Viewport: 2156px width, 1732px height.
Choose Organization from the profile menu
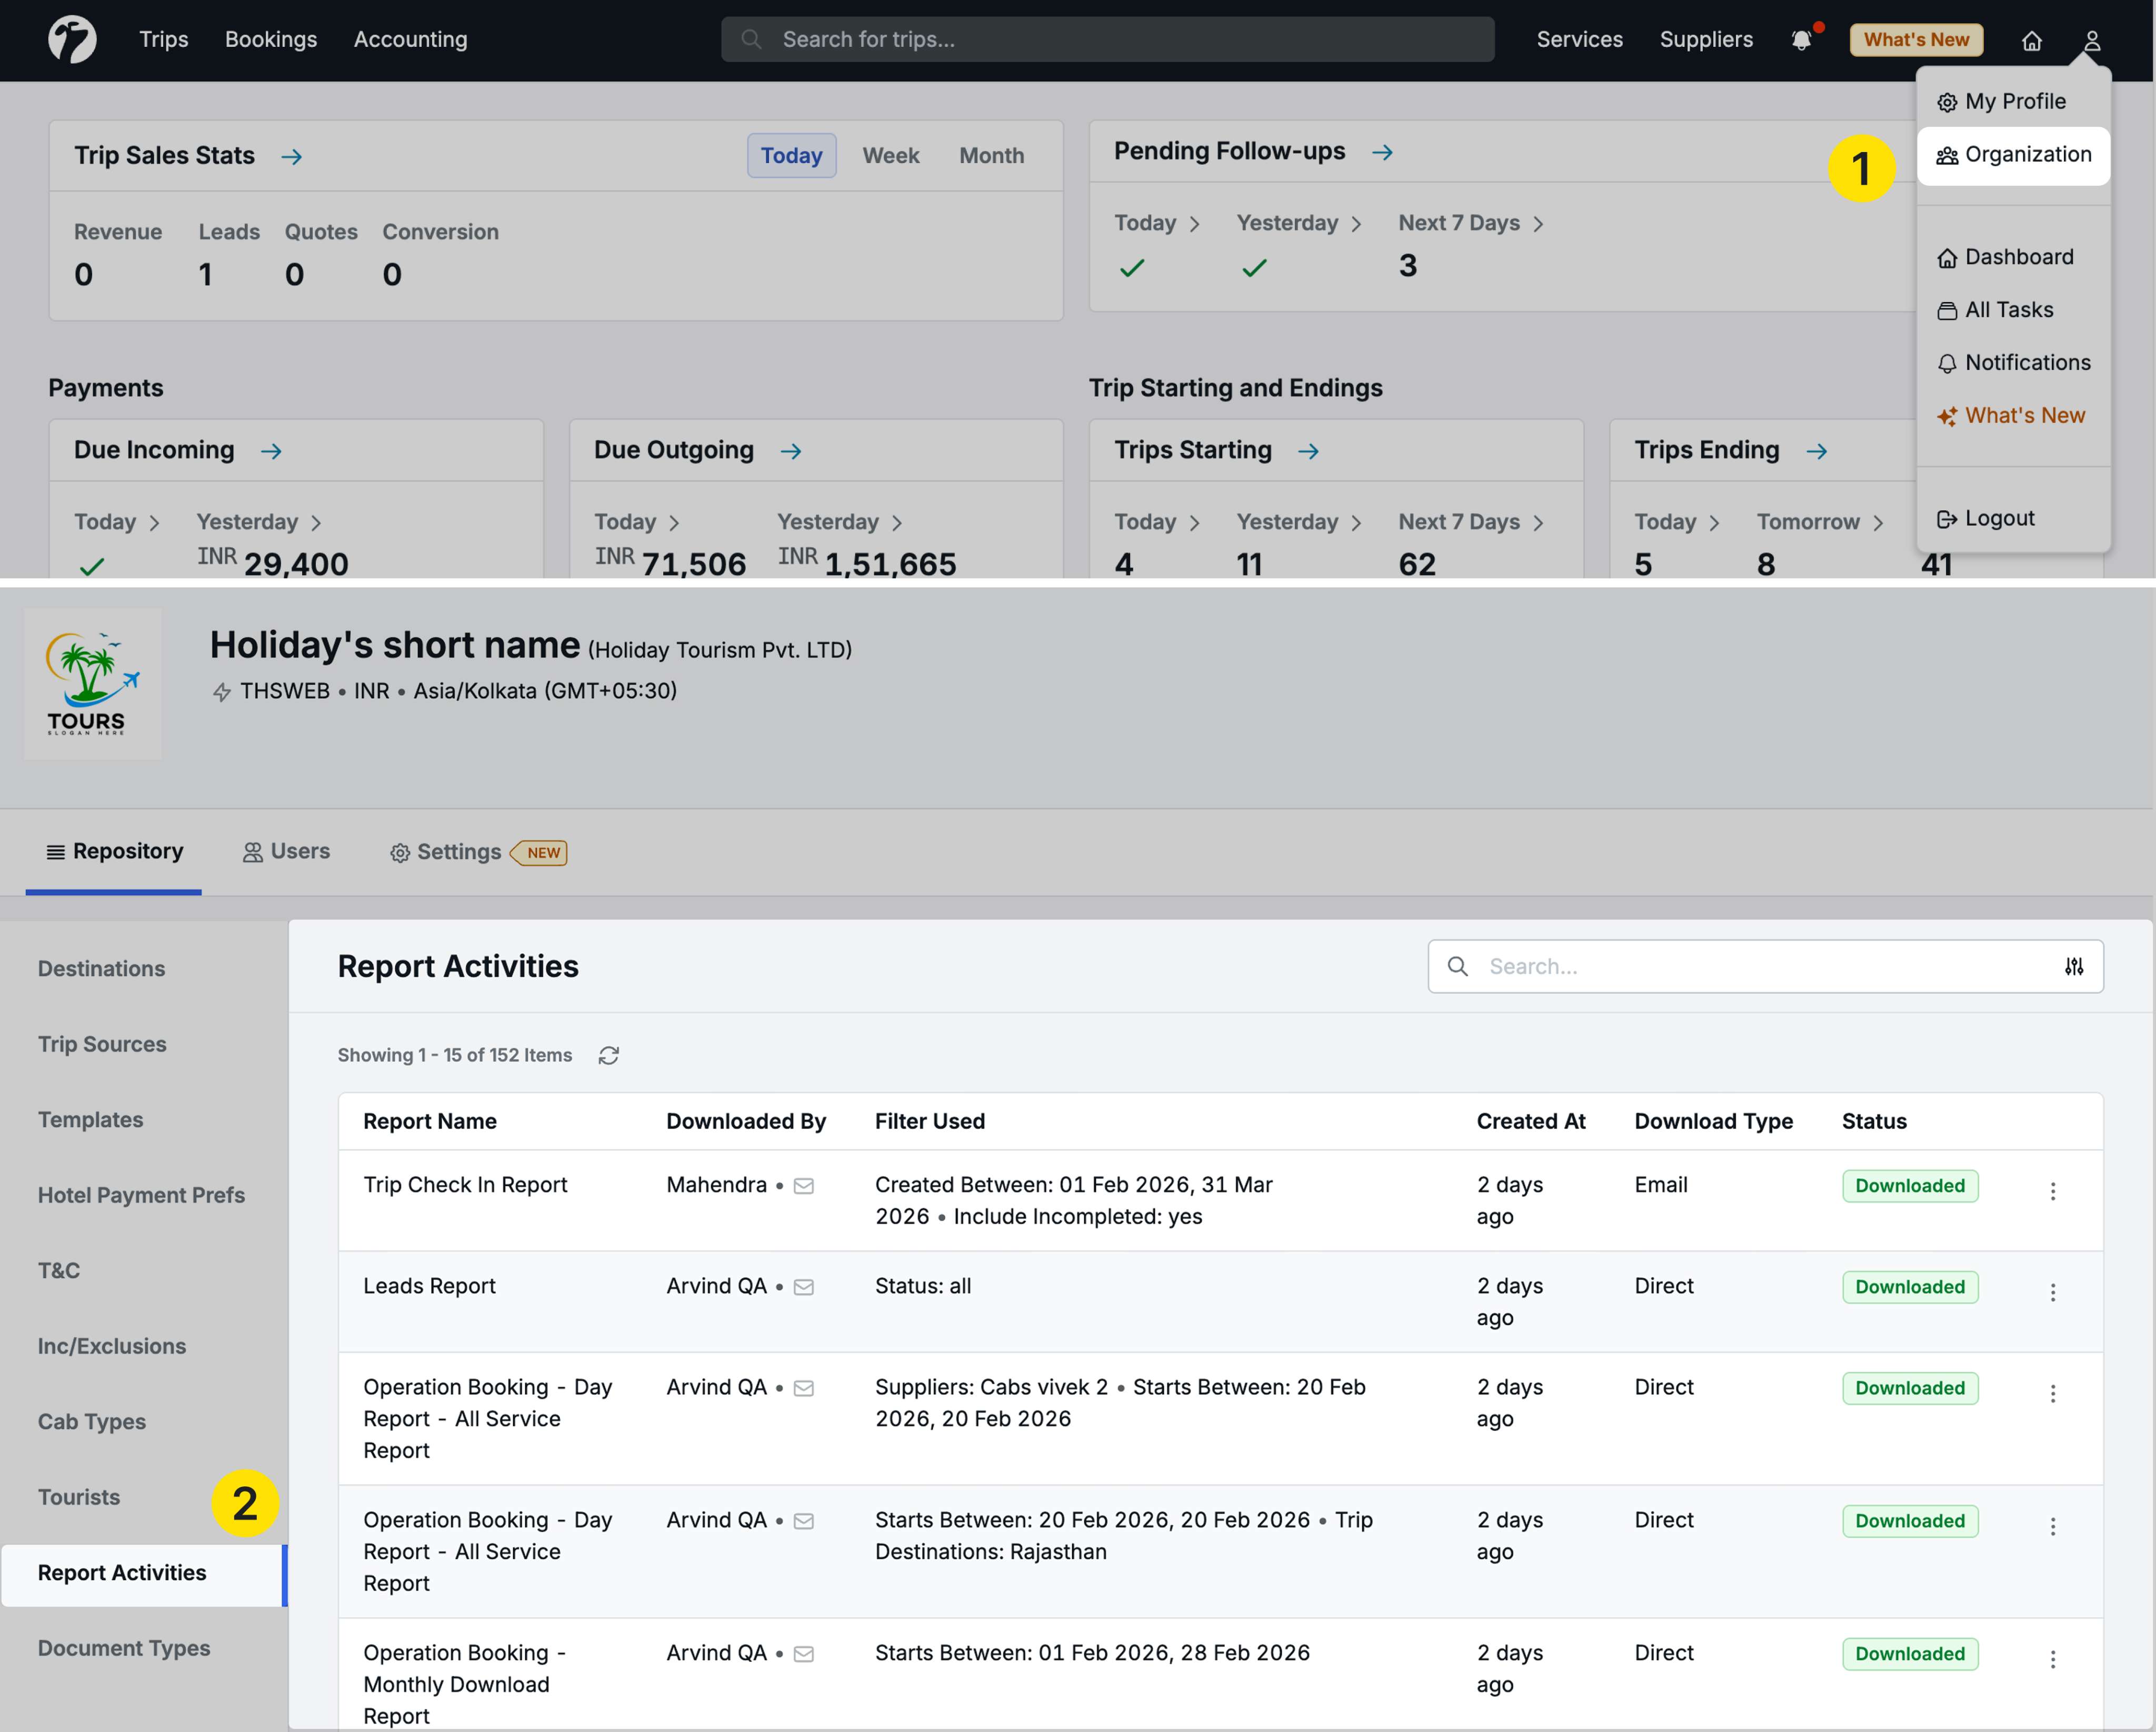pyautogui.click(x=2013, y=155)
